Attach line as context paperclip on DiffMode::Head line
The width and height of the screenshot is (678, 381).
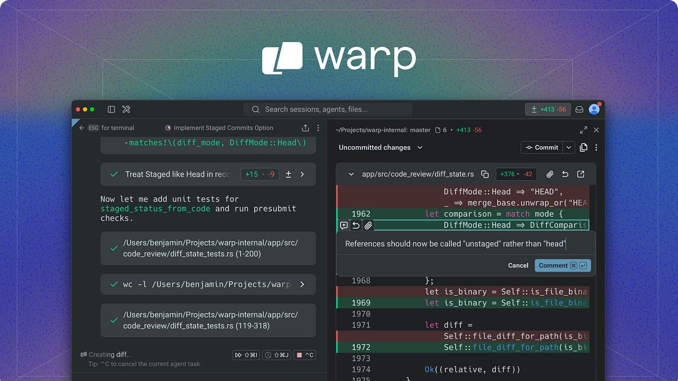click(368, 225)
